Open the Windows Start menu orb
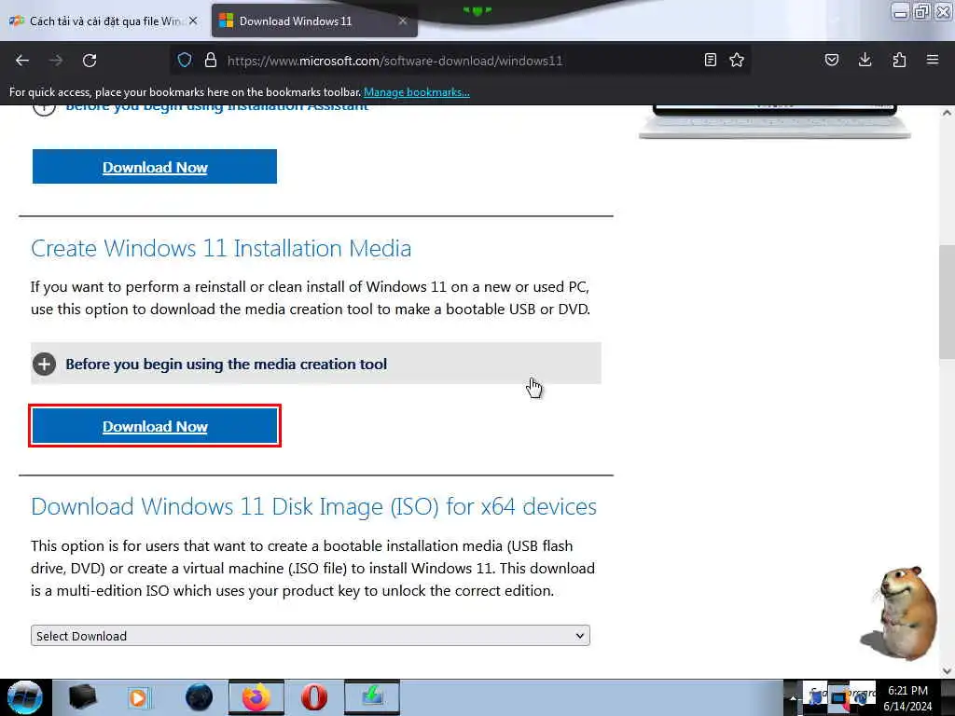 coord(25,697)
